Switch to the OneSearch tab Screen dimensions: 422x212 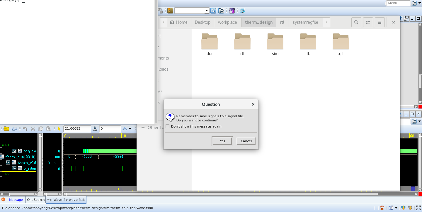pos(36,200)
